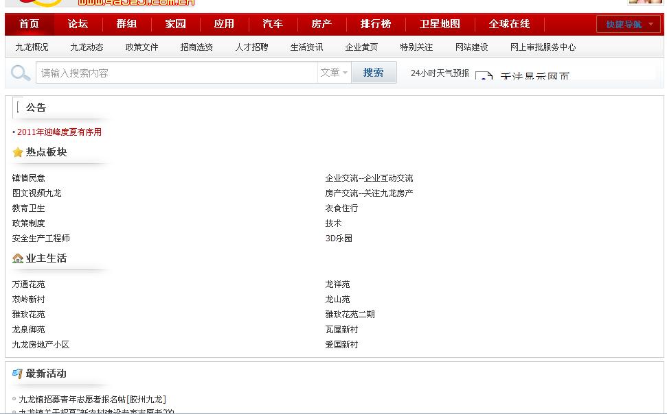Open the 3D乐园 board
The image size is (667, 414).
coord(339,239)
